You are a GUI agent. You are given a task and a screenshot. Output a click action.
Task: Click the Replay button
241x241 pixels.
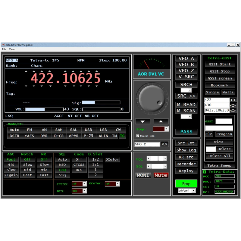point(186,171)
